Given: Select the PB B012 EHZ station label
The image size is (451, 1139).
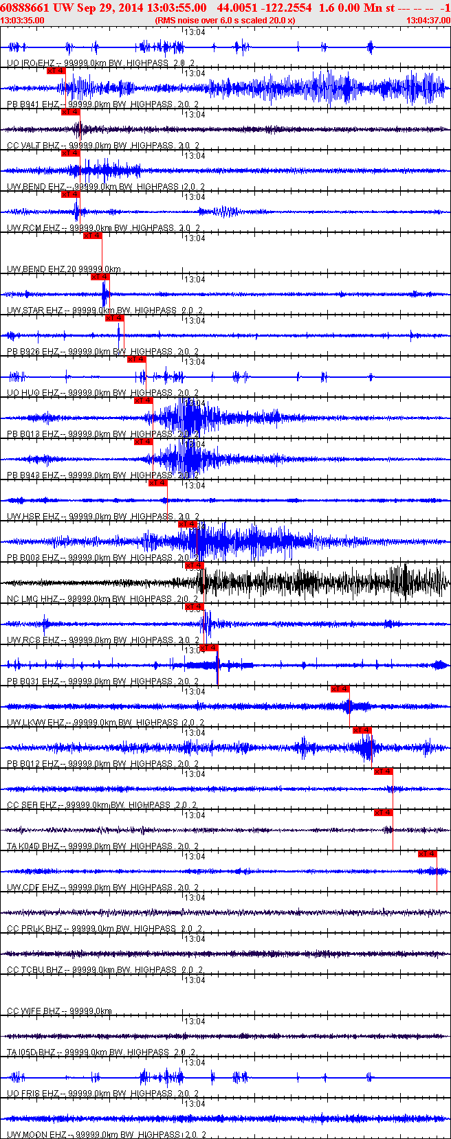Looking at the screenshot, I should click(103, 764).
